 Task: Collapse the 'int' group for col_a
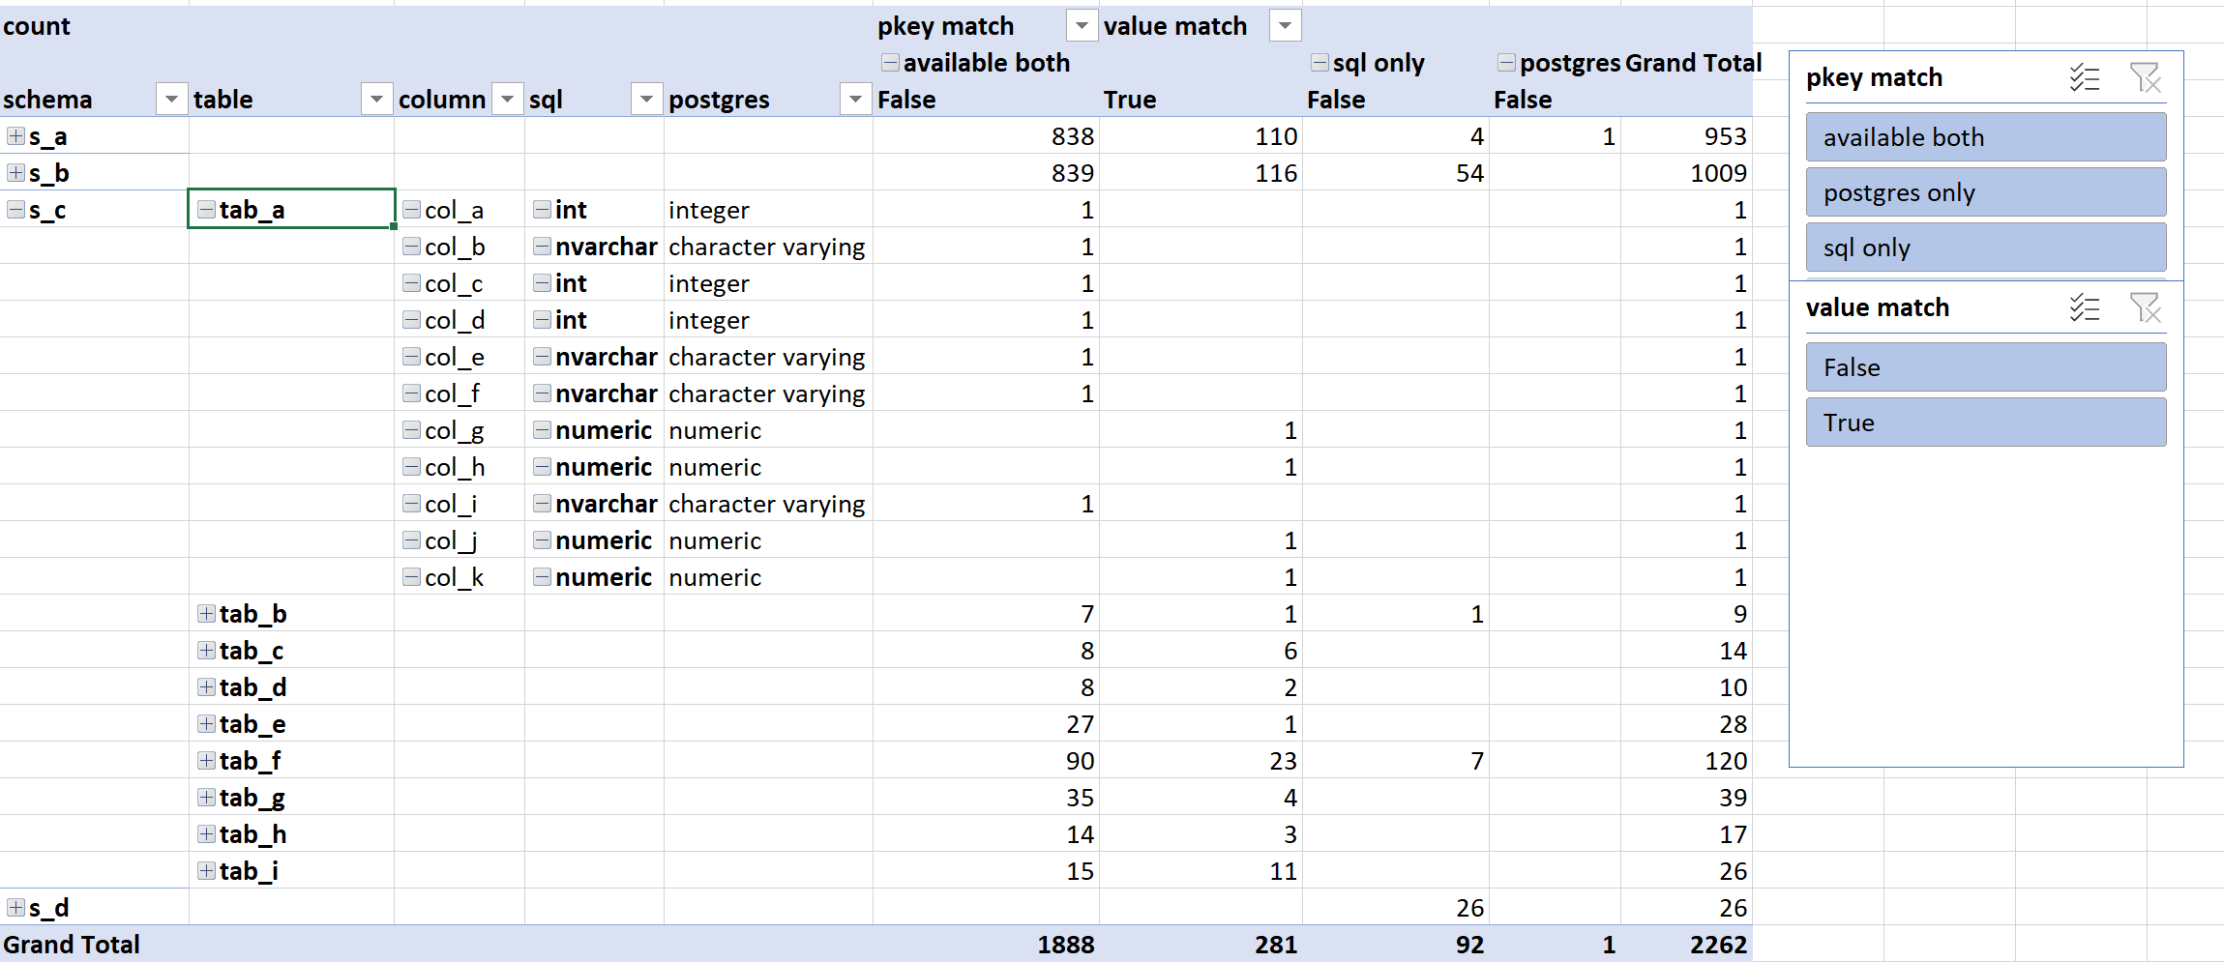point(543,209)
